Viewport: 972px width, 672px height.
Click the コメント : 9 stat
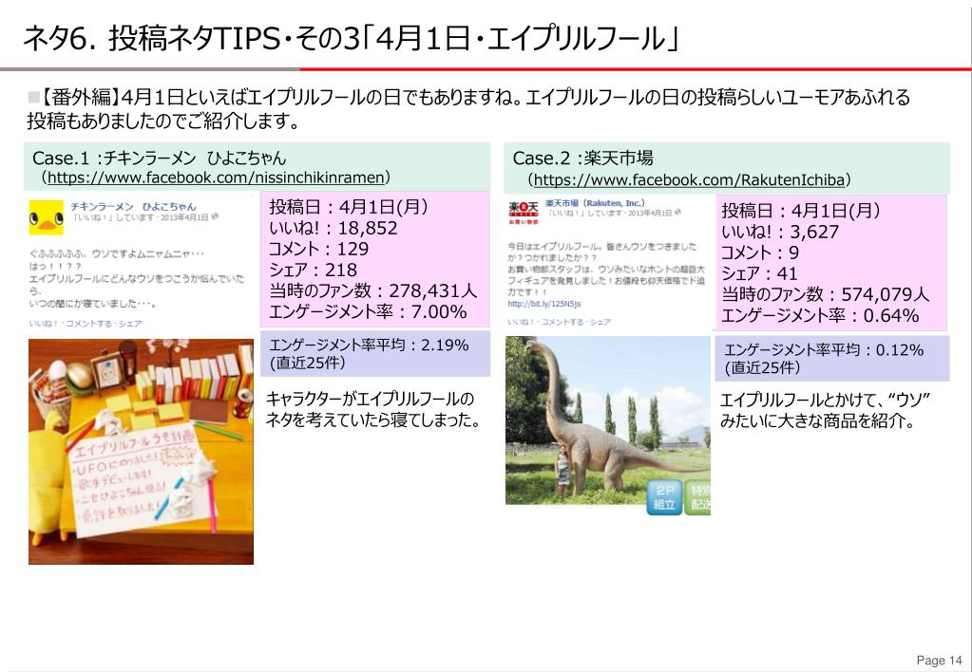pos(760,252)
